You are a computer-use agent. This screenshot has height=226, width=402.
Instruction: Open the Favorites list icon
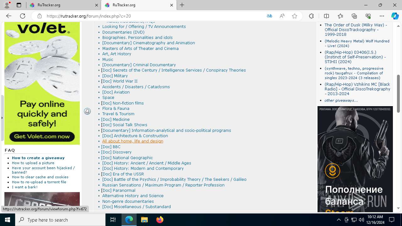pos(340,16)
